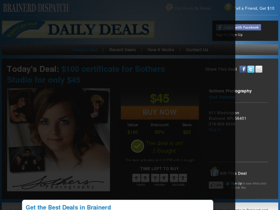Image resolution: width=280 pixels, height=210 pixels.
Task: Click the Sign In link
Action: (221, 35)
